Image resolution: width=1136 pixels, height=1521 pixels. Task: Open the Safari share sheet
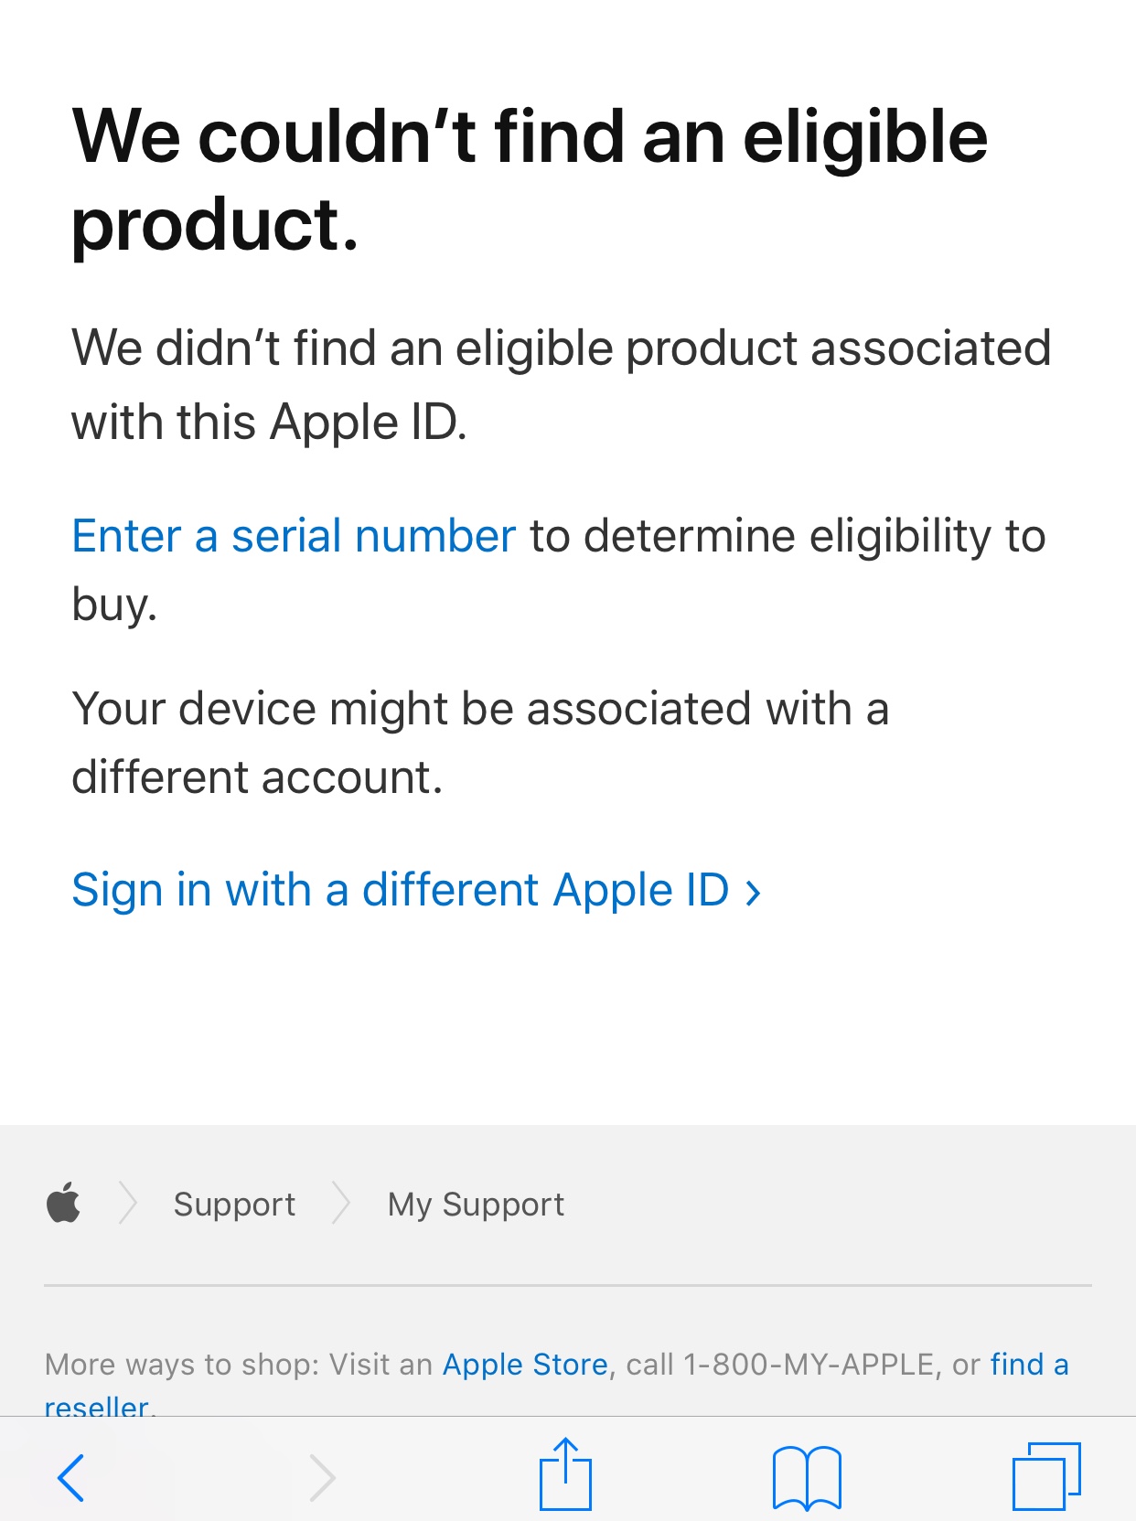point(565,1474)
